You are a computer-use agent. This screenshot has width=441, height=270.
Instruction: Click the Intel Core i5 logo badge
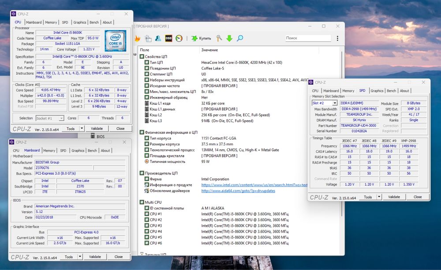[116, 41]
